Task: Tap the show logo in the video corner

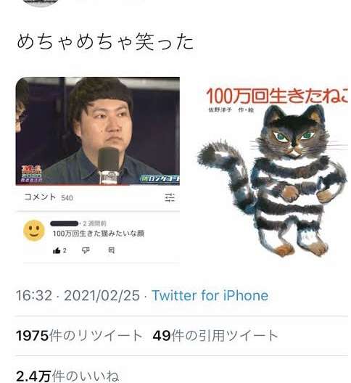Action: 32,174
